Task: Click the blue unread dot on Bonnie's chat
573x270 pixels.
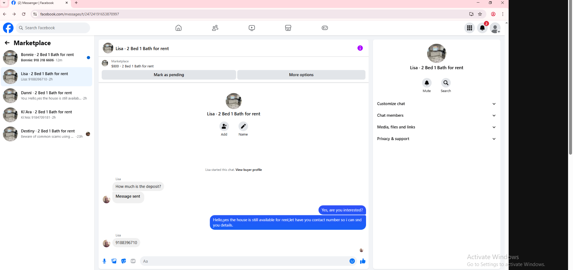Action: click(x=88, y=58)
